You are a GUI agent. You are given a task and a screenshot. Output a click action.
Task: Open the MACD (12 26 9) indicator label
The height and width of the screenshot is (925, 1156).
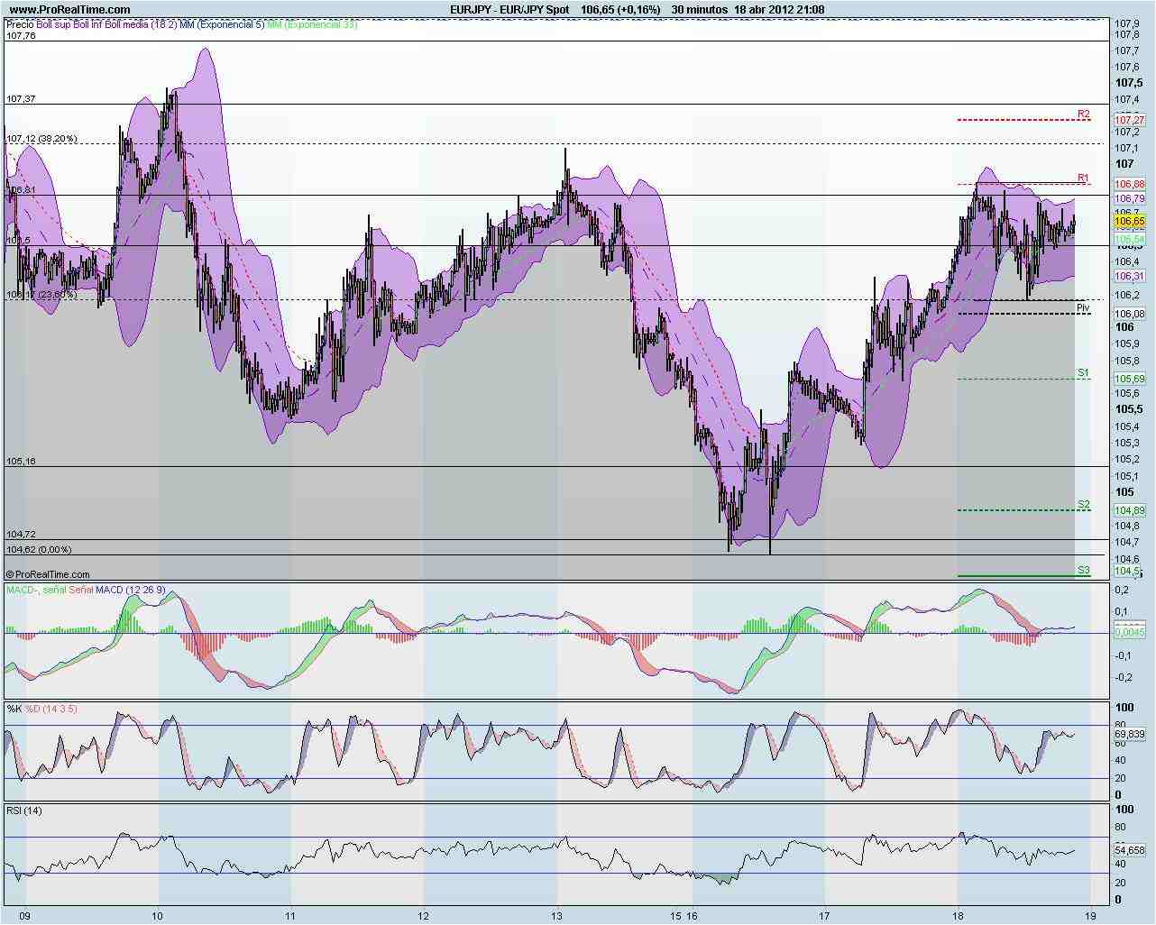[131, 590]
